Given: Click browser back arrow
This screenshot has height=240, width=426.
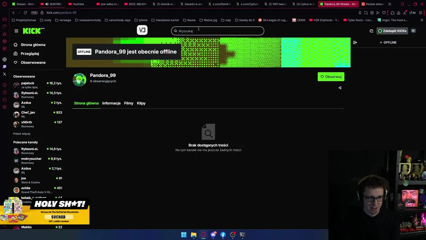Looking at the screenshot, I should (x=13, y=13).
